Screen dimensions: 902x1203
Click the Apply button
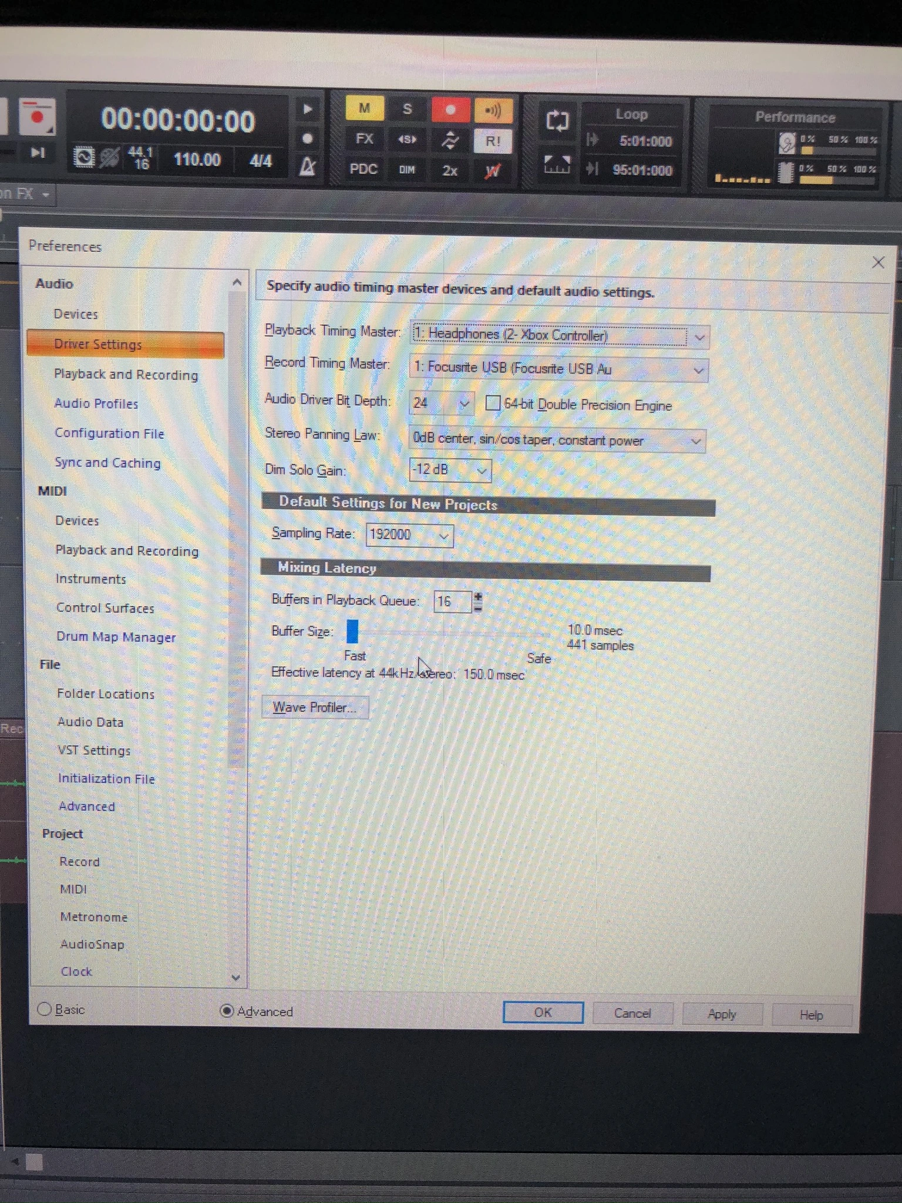[x=722, y=1014]
